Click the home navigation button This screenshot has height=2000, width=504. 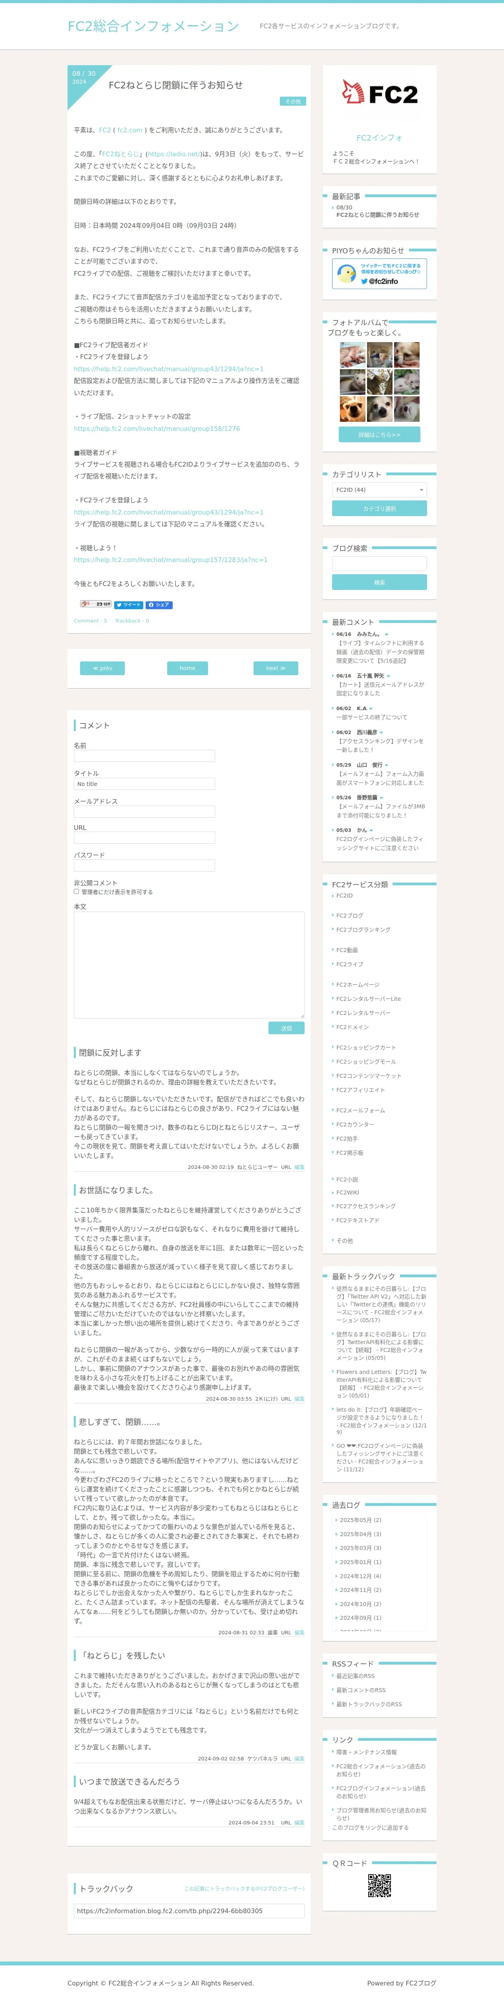(x=188, y=668)
